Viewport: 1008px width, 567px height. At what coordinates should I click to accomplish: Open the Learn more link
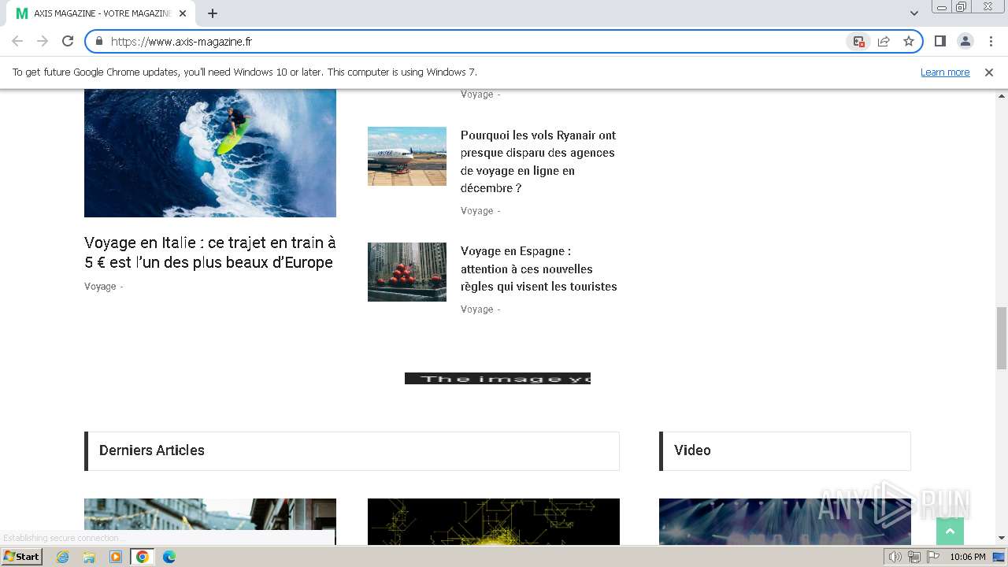[x=945, y=72]
